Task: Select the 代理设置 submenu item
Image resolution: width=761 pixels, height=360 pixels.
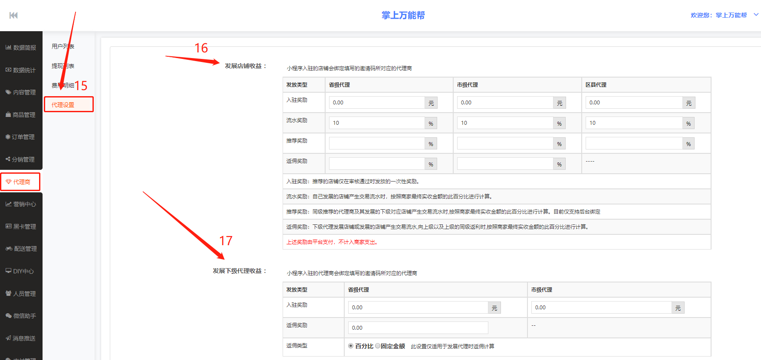Action: [63, 105]
